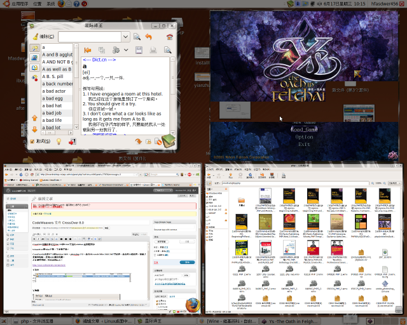Click the red arrow exit icon in StarDict
The height and width of the screenshot is (325, 407).
[72, 142]
